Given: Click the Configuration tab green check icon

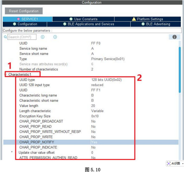Looking at the screenshot, I should 15,24.
